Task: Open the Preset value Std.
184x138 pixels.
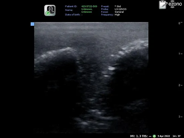Action: click(x=118, y=6)
